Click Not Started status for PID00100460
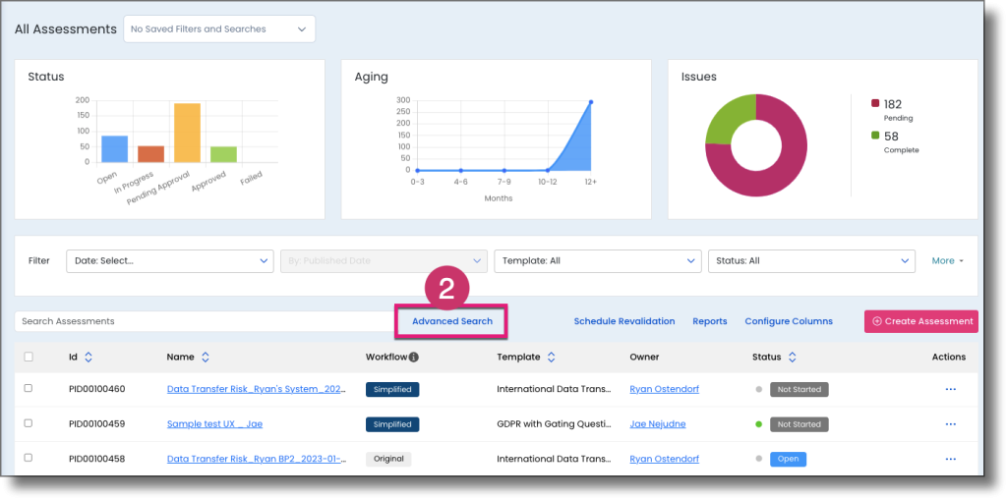The height and width of the screenshot is (499, 1007). click(x=799, y=389)
